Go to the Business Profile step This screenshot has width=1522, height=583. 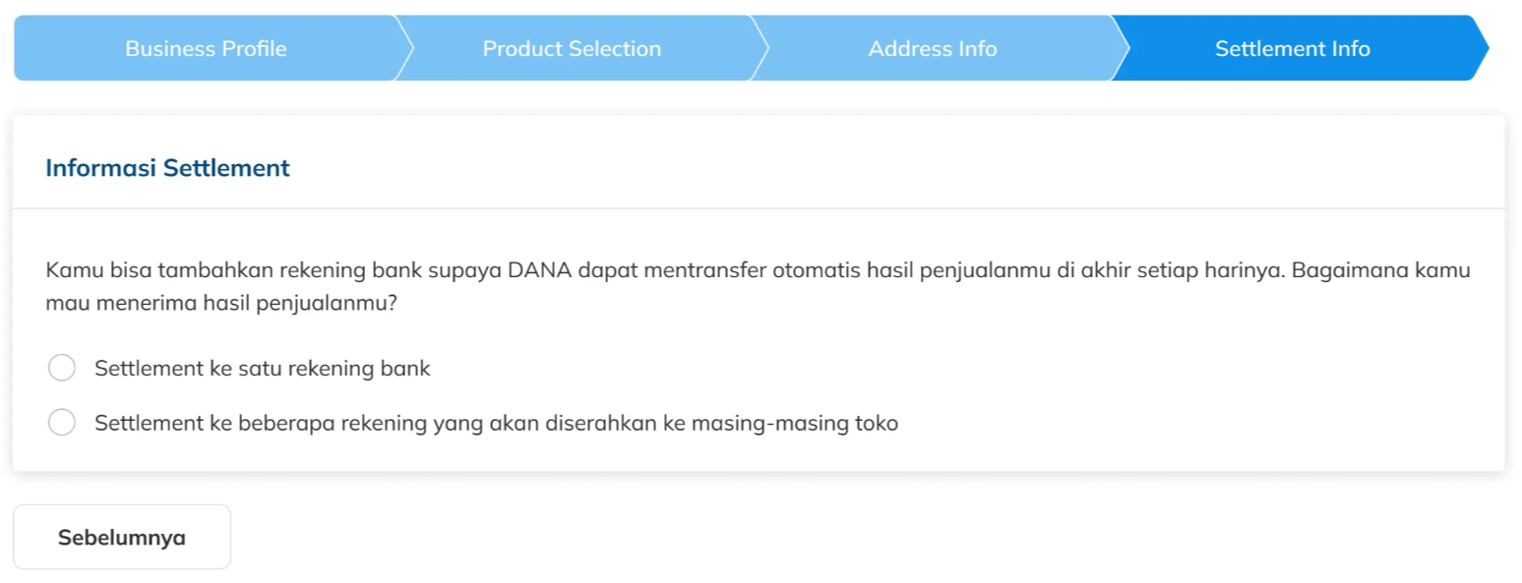click(206, 48)
